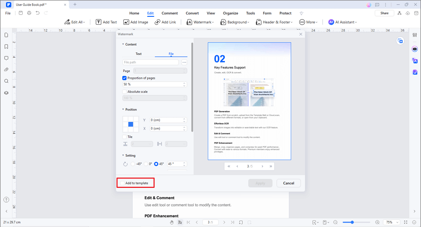
Task: Jump to first preview page in dialog
Action: pyautogui.click(x=229, y=167)
